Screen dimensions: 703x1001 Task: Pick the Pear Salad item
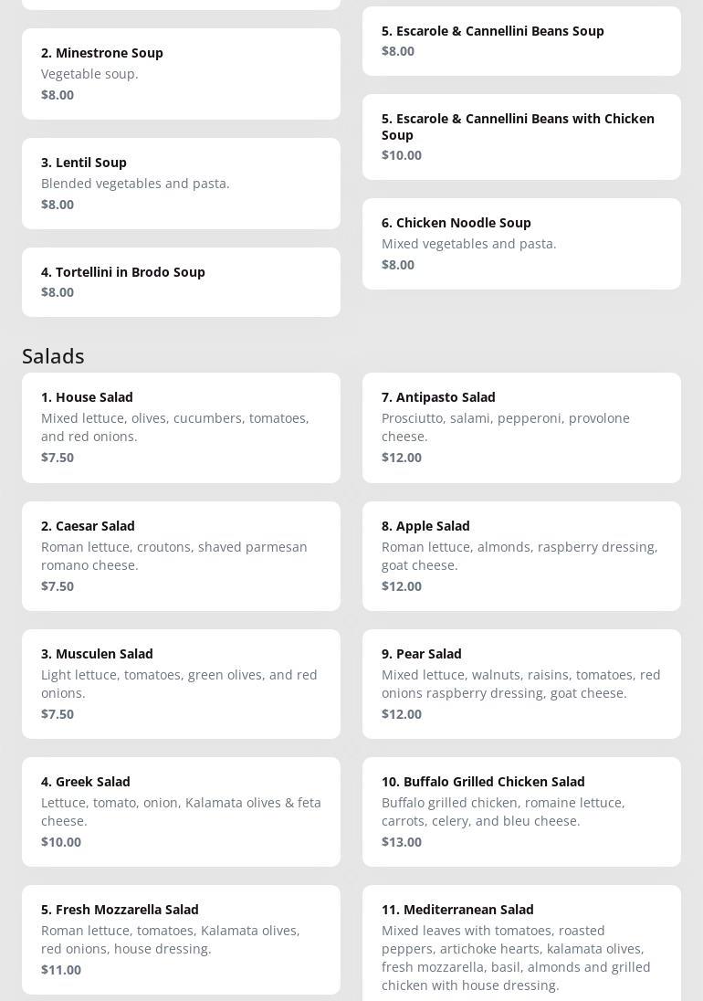(x=521, y=683)
